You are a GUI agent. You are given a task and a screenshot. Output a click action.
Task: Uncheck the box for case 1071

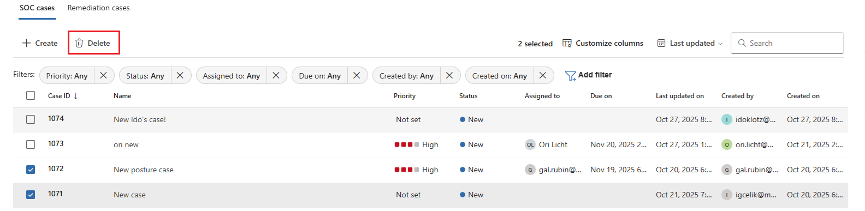[x=31, y=195]
